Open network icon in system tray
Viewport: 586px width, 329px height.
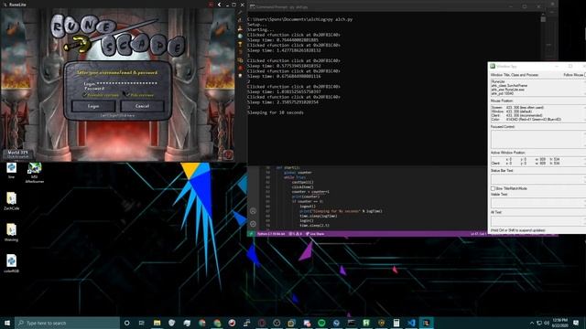[x=539, y=323]
